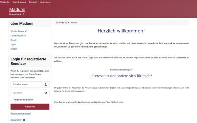
Task: Open the Registrierung menu item
Action: [19, 2]
